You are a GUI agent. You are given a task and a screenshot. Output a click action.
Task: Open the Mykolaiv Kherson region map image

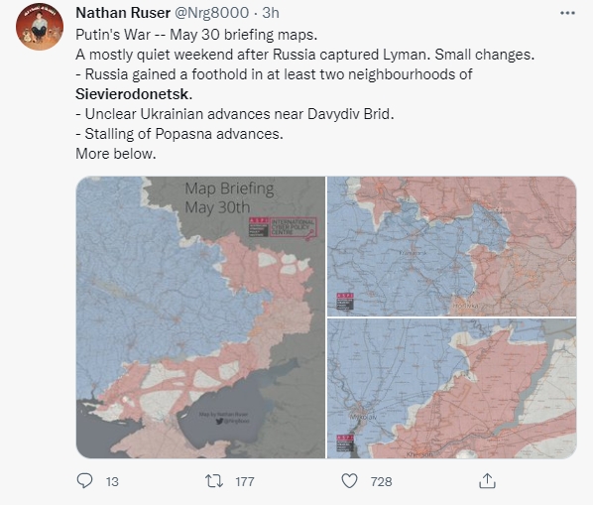click(x=451, y=389)
